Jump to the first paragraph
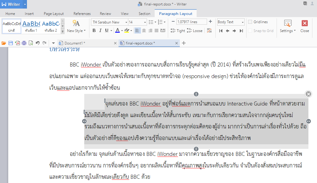The width and height of the screenshot is (317, 183). [x=221, y=31]
